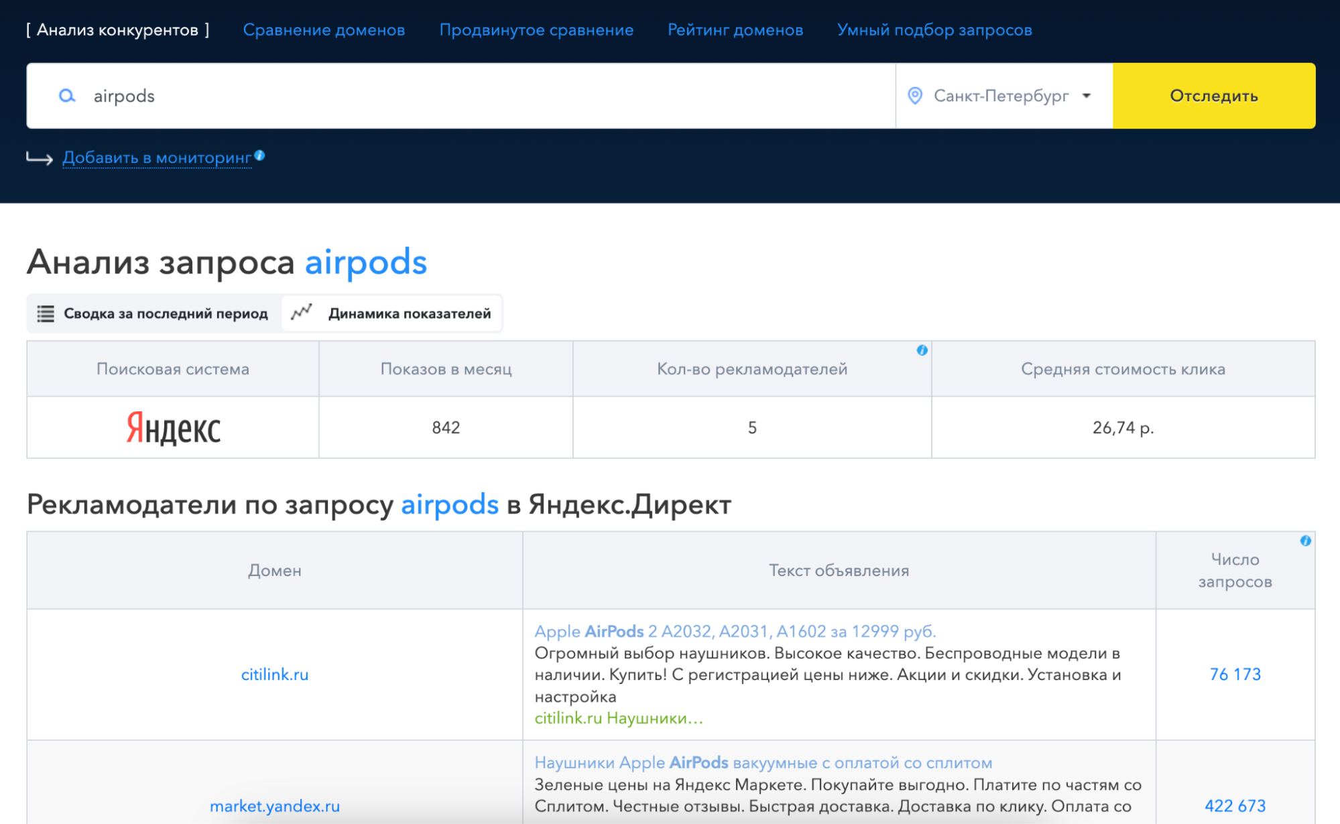Click citilink ad description Огромный выбор наушников
The height and width of the screenshot is (824, 1340).
tap(828, 675)
